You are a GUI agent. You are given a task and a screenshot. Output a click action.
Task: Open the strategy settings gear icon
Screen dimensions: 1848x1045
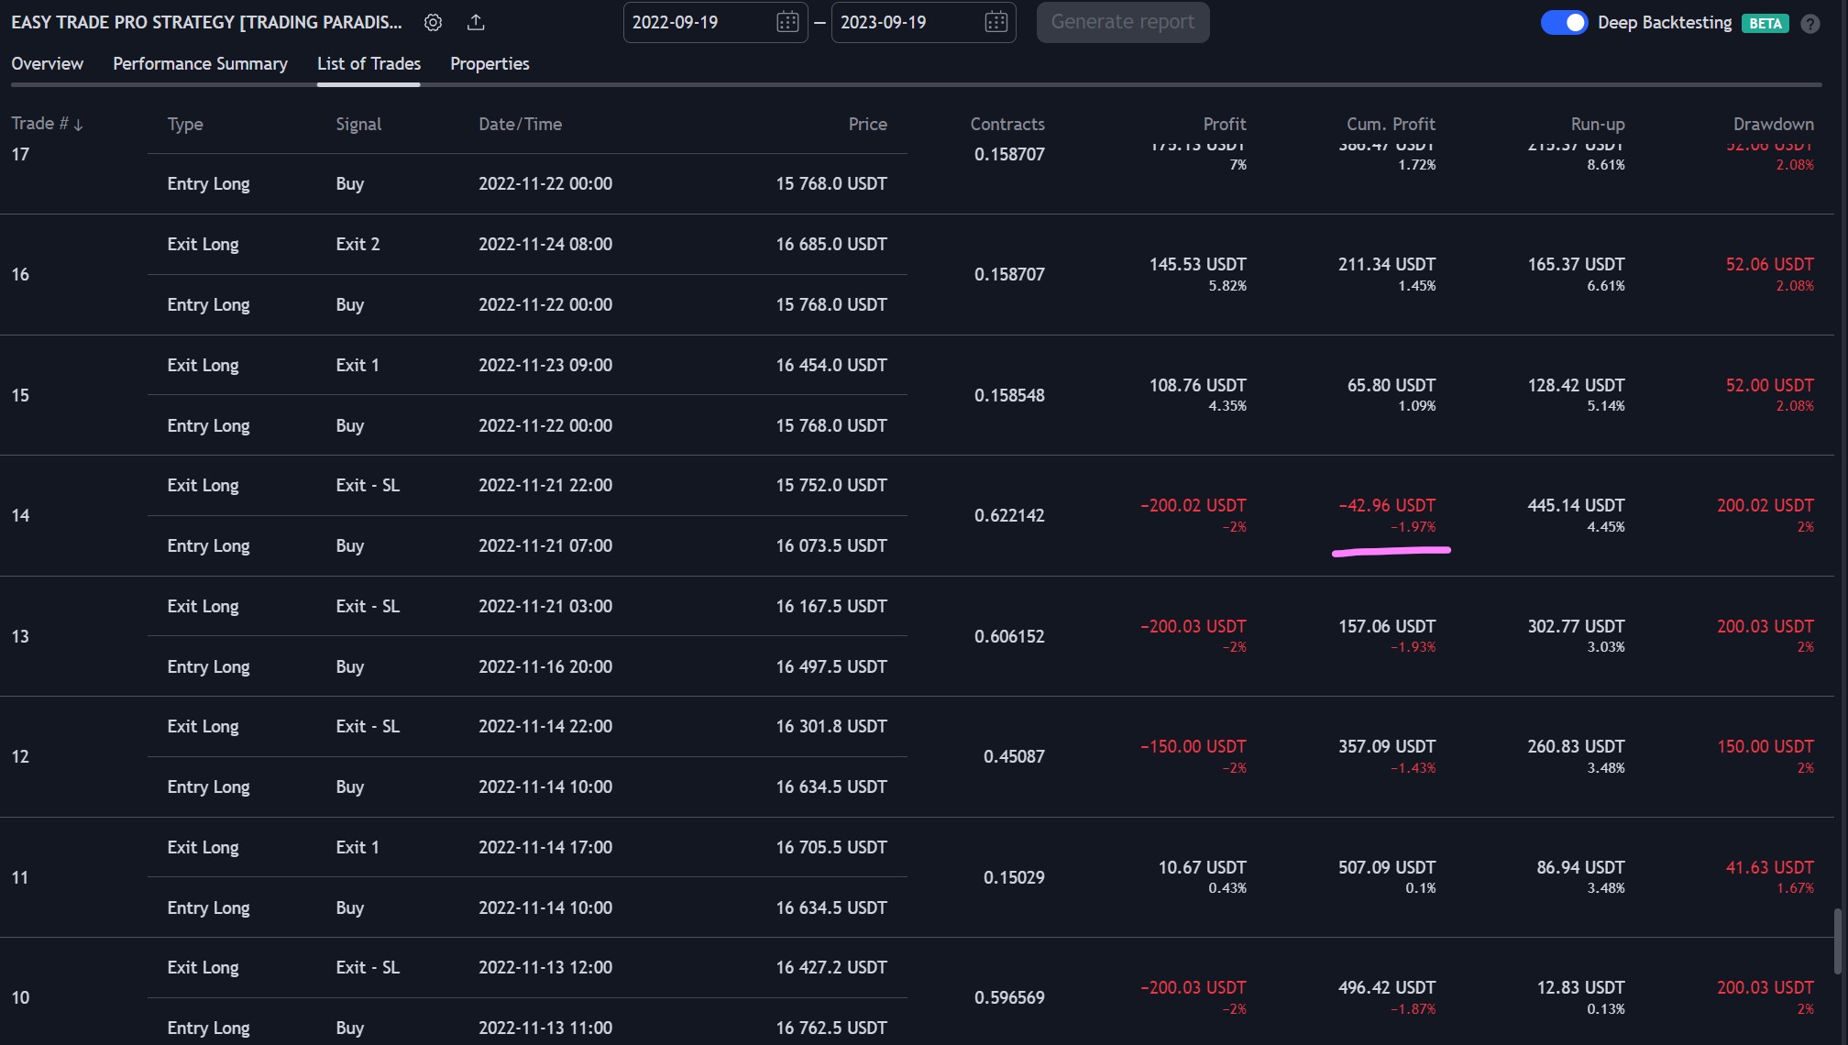[x=433, y=23]
